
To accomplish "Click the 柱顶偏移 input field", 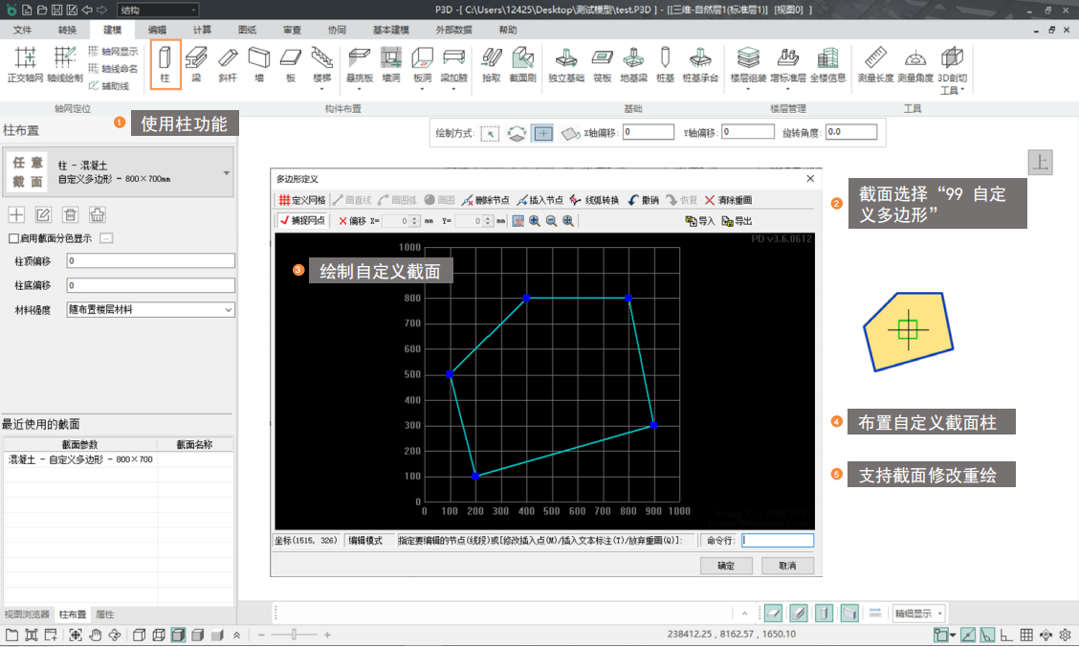I will pos(150,260).
